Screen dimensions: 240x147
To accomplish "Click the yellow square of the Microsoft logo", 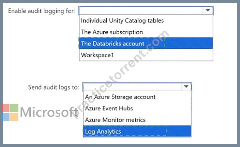I will tap(14, 117).
